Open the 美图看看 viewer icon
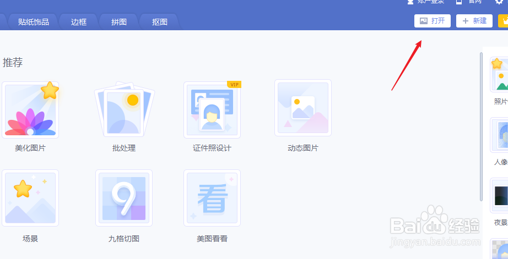Screen dimensions: 508x259 coord(212,198)
